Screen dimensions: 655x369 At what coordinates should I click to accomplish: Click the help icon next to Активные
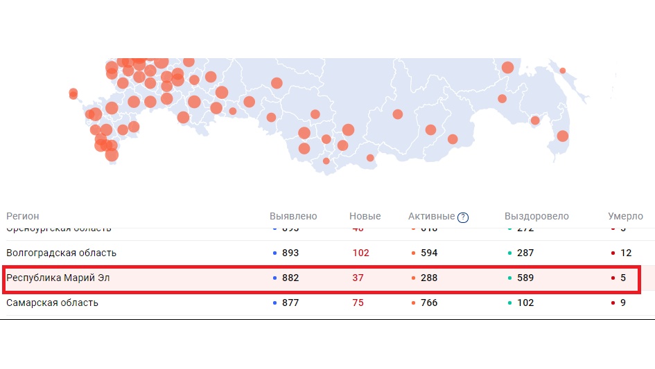(463, 217)
